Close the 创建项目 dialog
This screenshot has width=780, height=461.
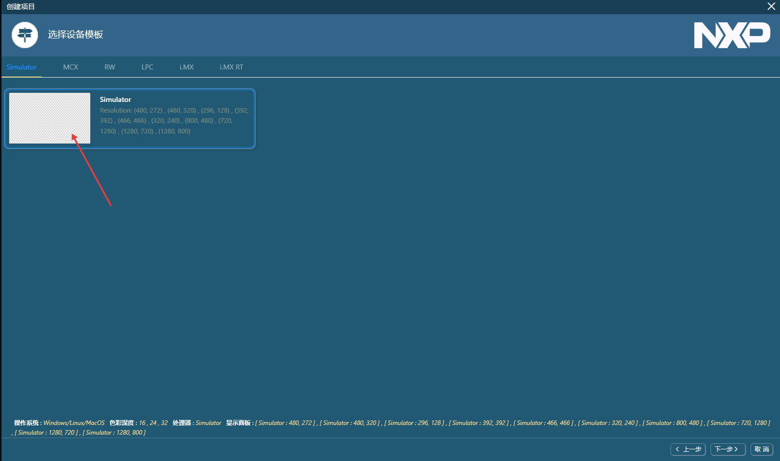pos(771,7)
